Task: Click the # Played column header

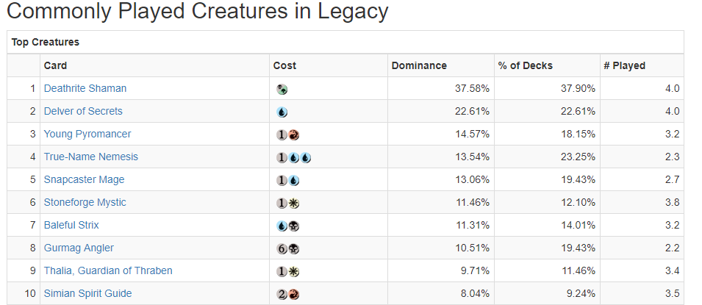Action: click(624, 65)
